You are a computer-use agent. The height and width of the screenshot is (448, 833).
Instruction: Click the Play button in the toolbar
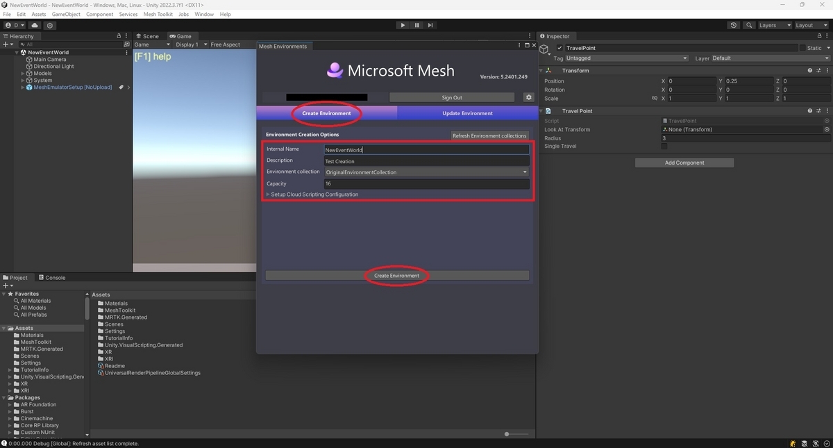coord(403,25)
